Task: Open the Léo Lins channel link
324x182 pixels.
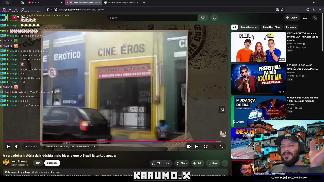Action: 291,73
